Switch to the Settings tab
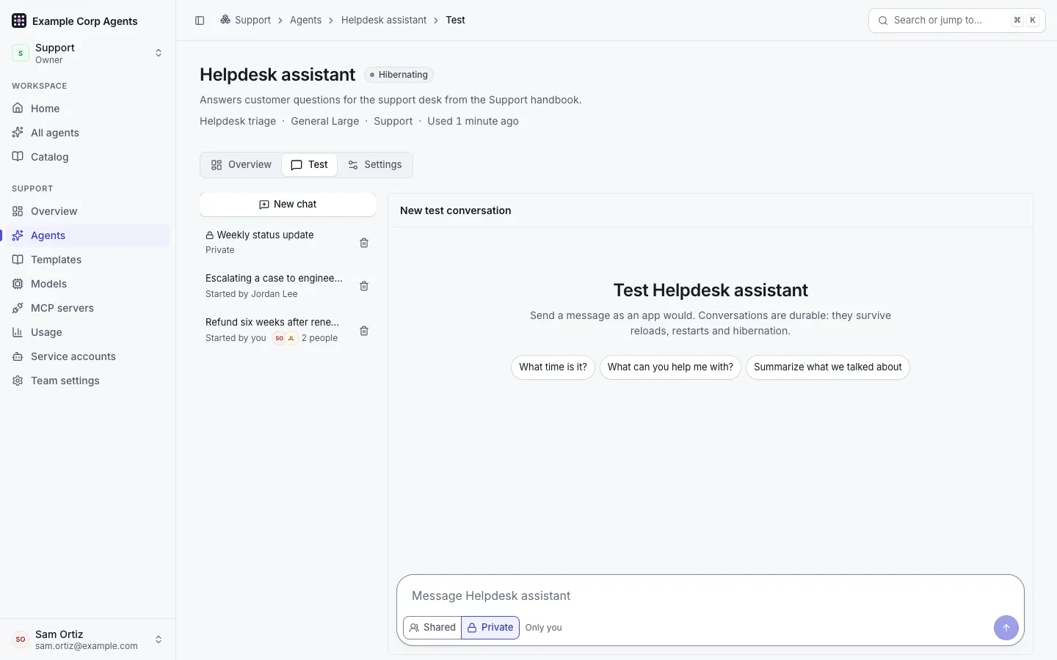The image size is (1057, 660). point(374,165)
